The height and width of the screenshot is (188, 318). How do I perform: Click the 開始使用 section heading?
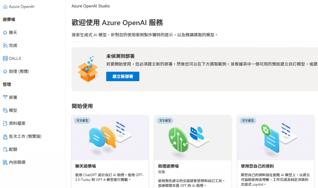pyautogui.click(x=82, y=106)
